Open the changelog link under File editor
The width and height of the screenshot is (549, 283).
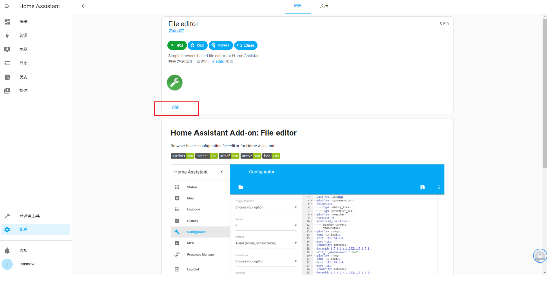coord(176,31)
